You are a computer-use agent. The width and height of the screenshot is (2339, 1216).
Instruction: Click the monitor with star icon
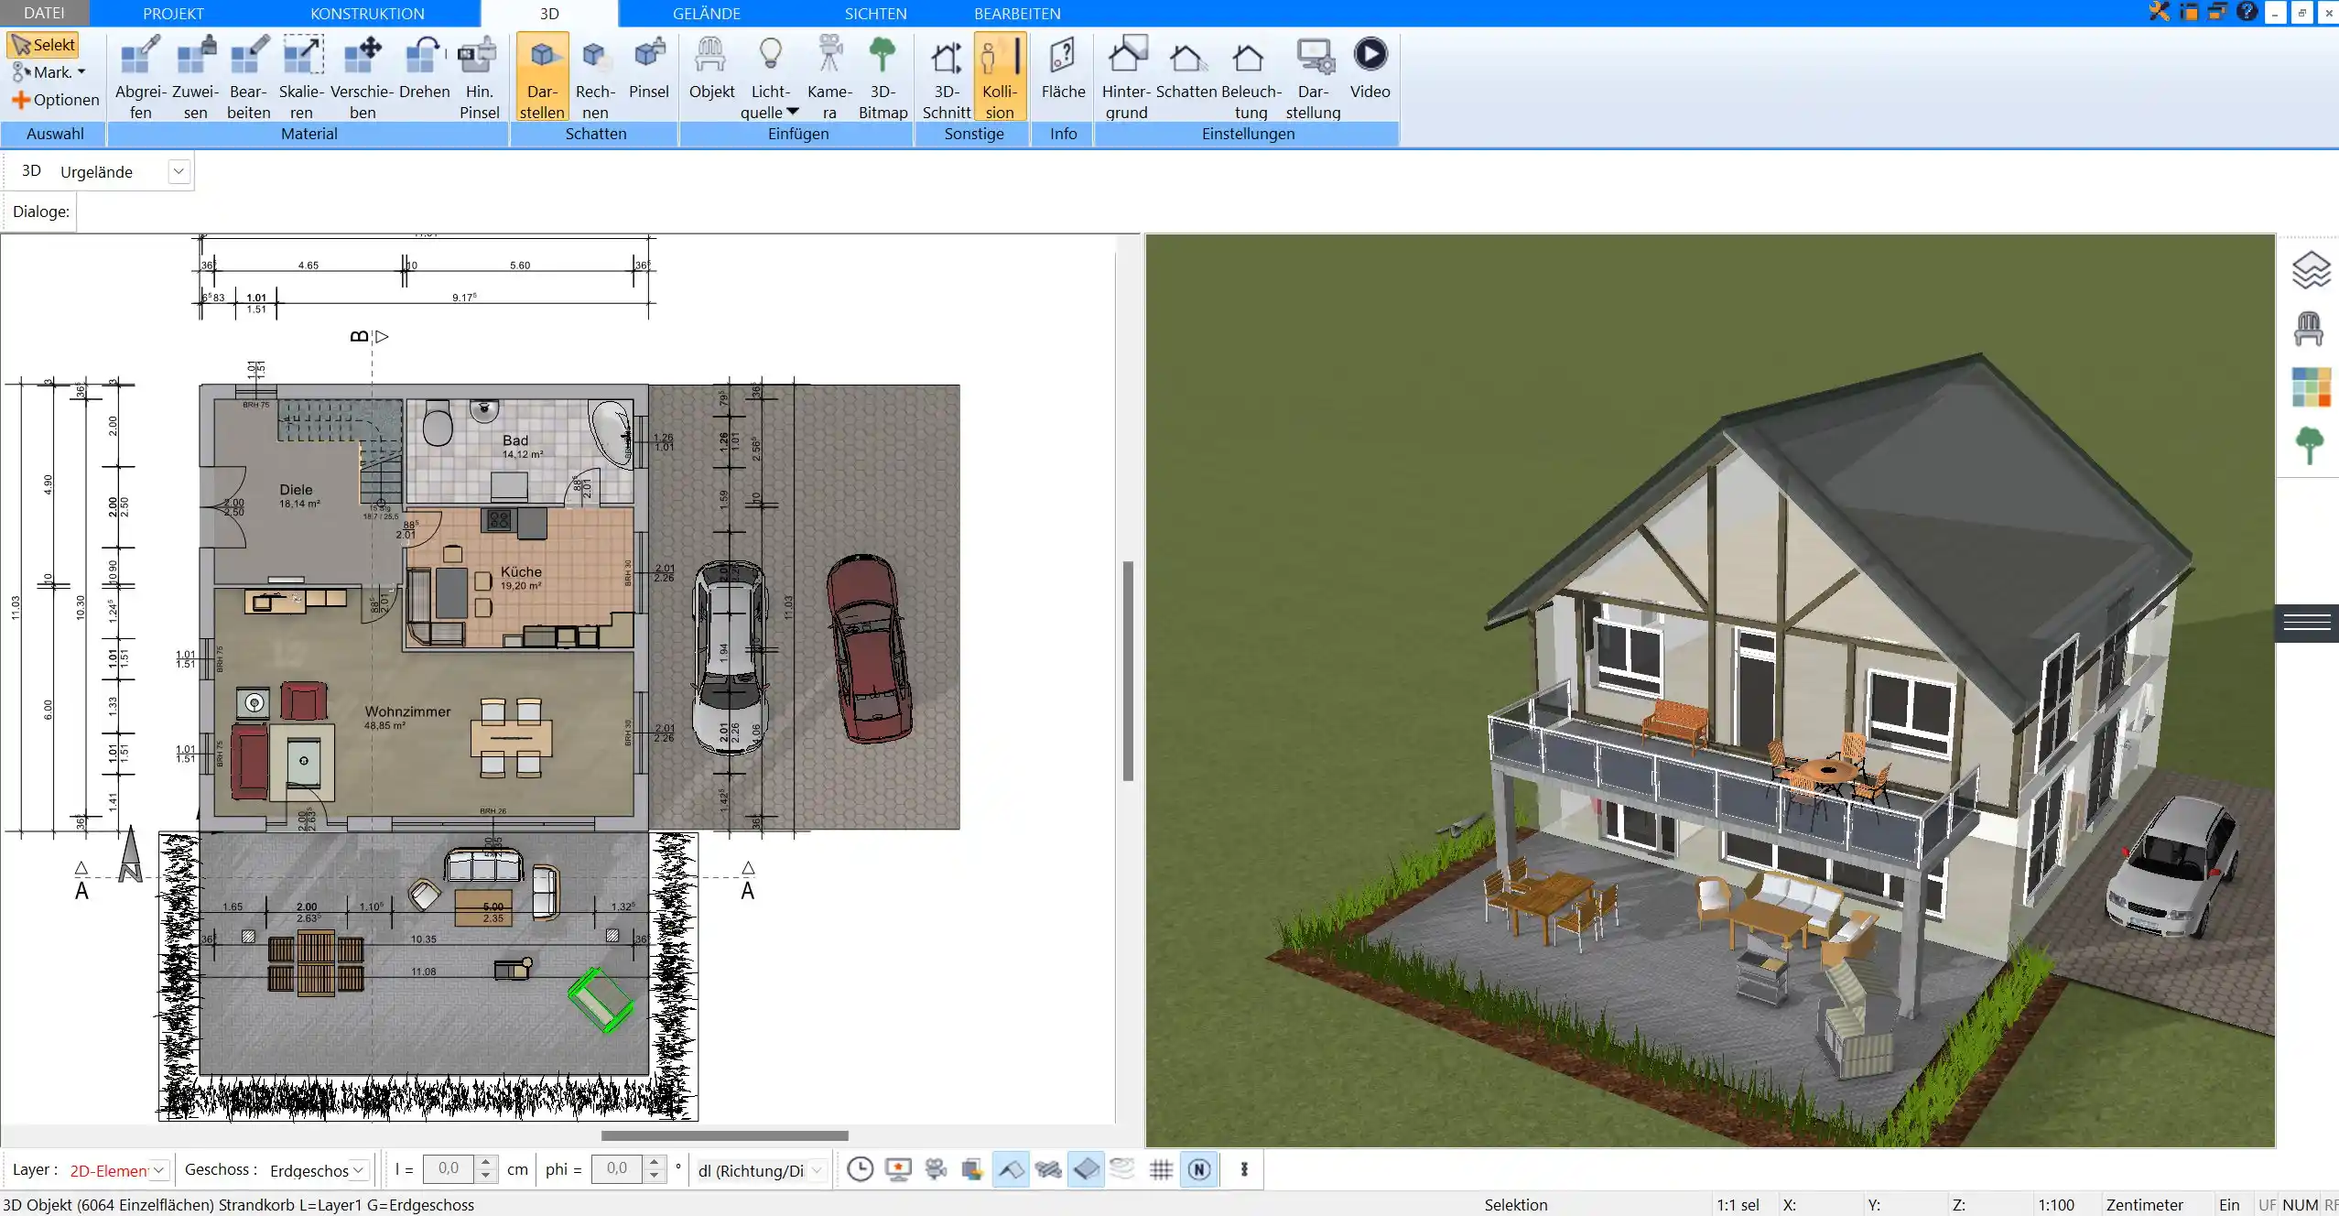point(898,1169)
